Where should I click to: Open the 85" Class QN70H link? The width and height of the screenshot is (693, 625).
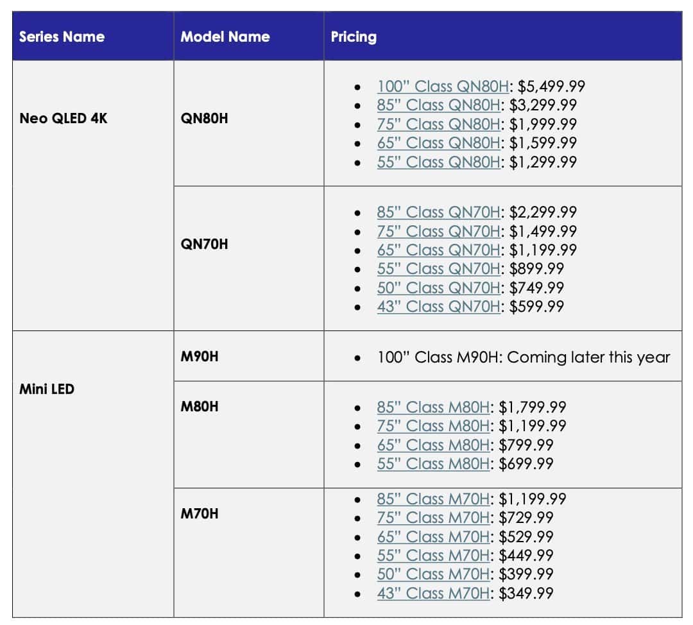pos(438,212)
